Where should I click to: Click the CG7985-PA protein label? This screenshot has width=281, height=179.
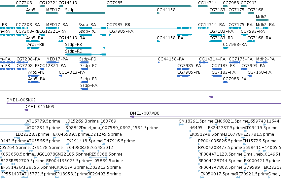coord(189,66)
